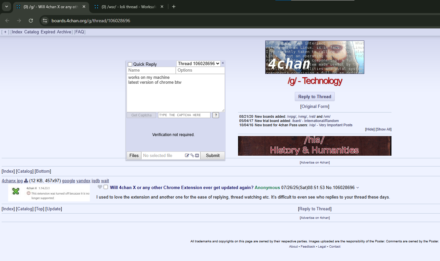Open the Original Form link

point(315,107)
